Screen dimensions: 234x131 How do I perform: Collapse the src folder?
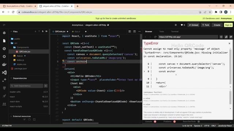[14, 43]
